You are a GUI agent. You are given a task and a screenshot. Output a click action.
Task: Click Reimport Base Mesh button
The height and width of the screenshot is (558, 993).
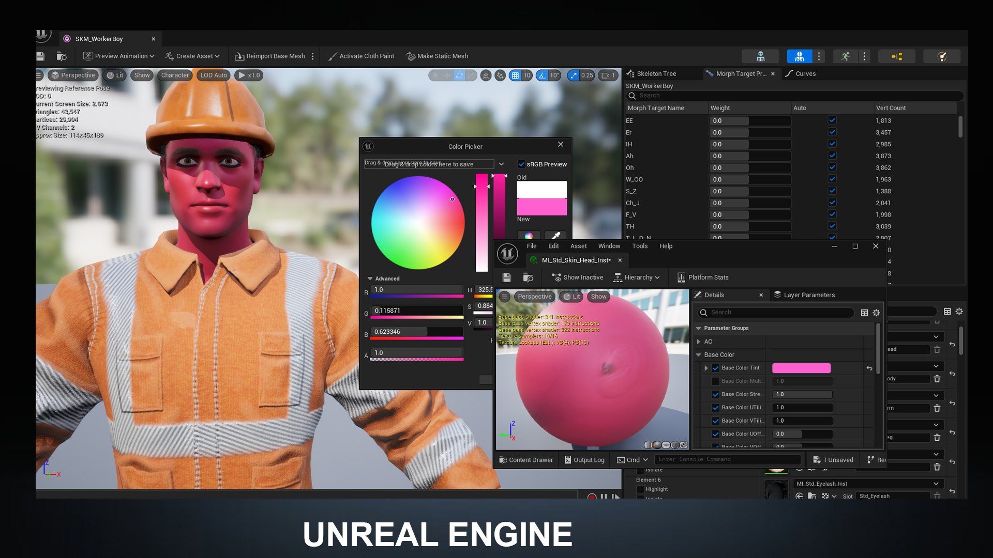coord(270,56)
